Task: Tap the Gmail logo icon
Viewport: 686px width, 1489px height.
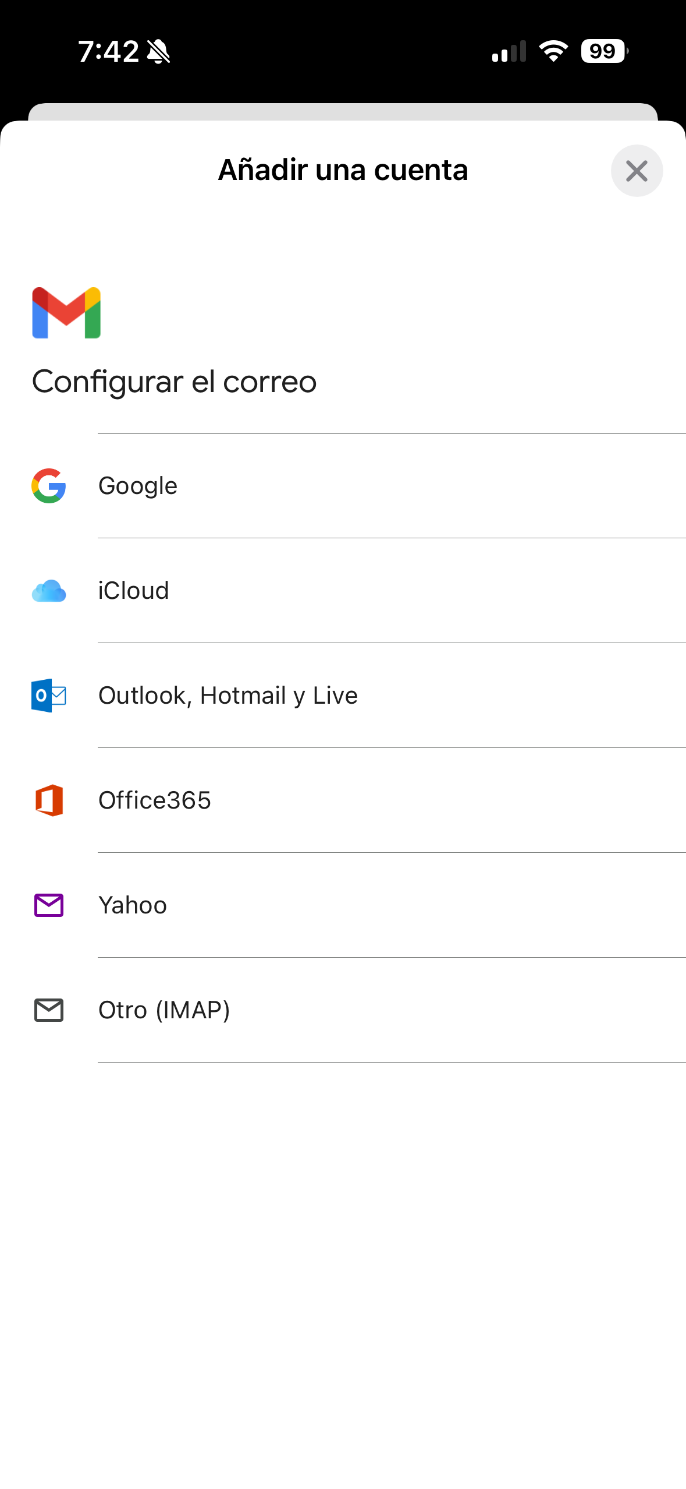Action: tap(66, 313)
